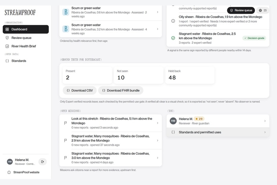
Task: Click the Dashboard grid icon
Action: (x=7, y=29)
